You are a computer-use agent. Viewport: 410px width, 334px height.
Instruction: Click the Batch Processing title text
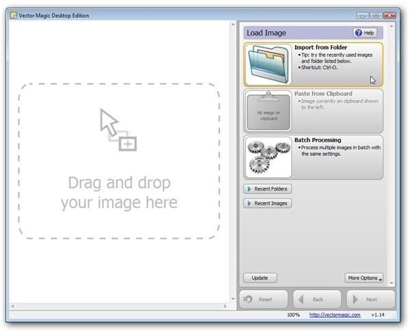pyautogui.click(x=318, y=140)
